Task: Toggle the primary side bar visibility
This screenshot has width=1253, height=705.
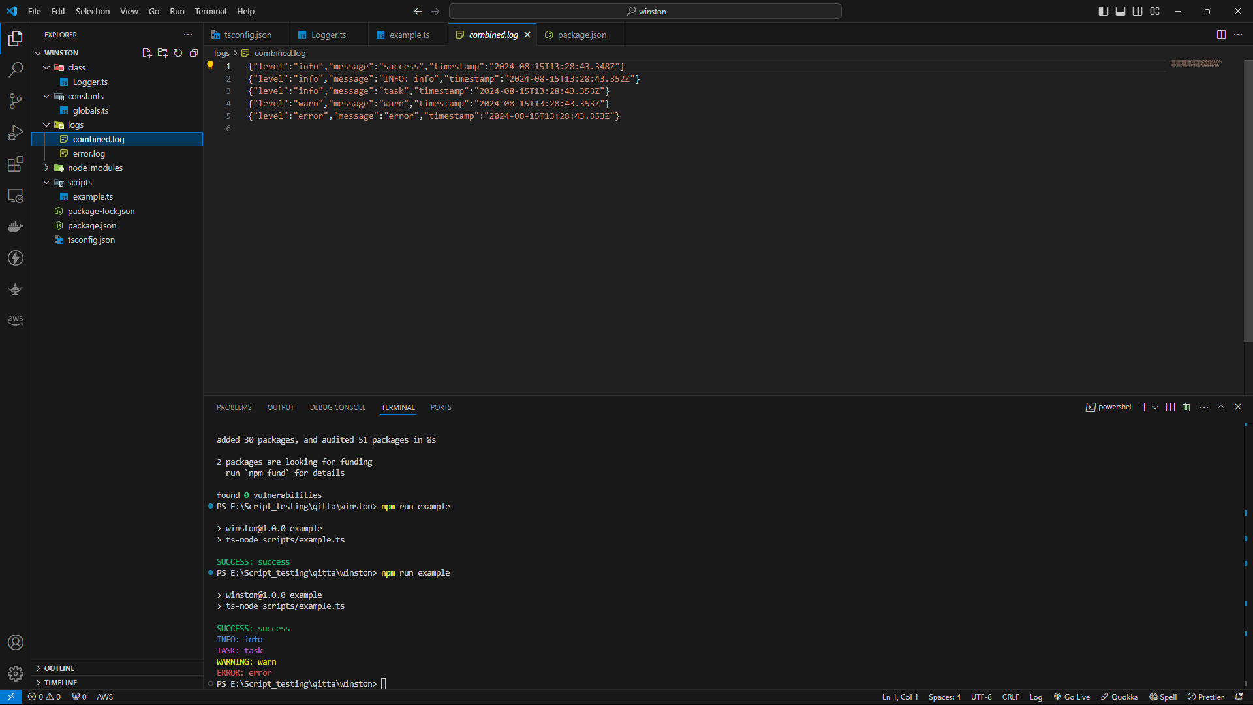Action: pyautogui.click(x=1104, y=11)
